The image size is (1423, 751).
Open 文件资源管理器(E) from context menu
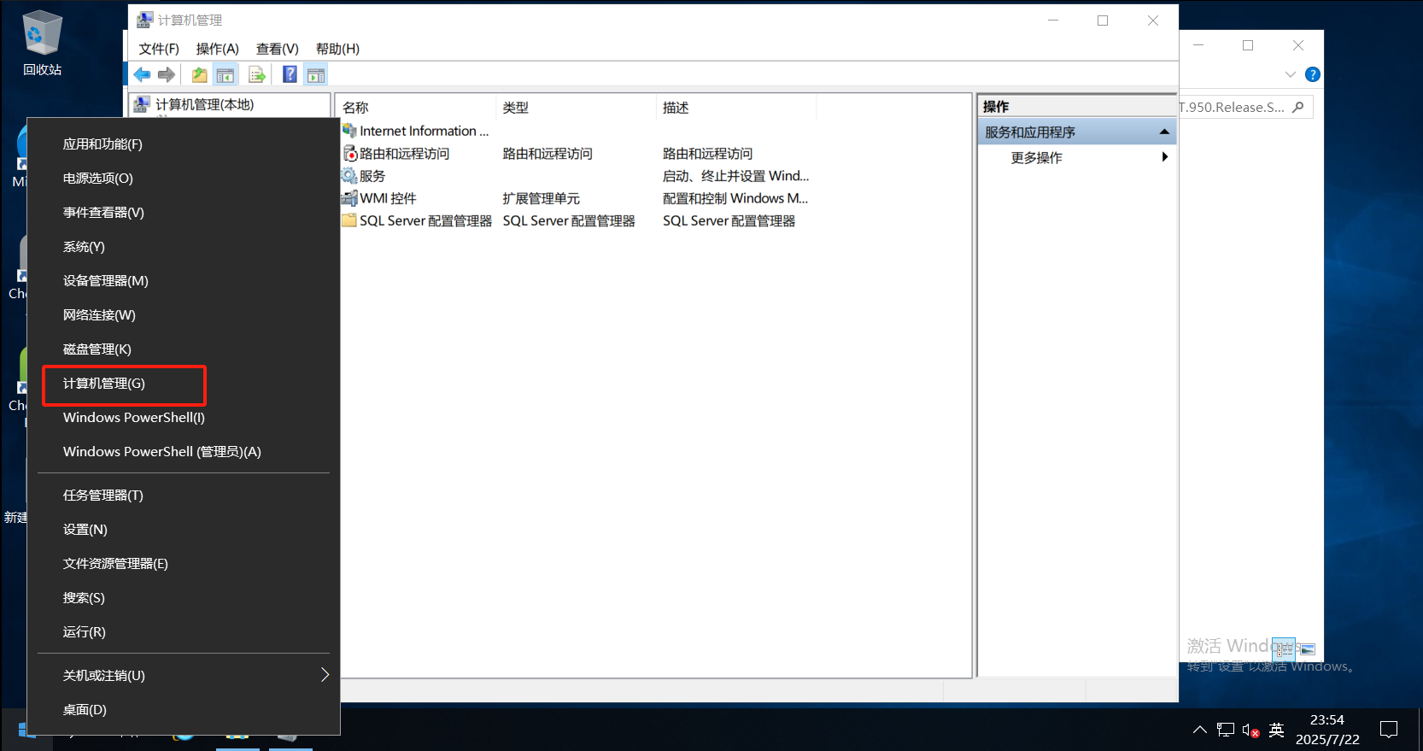pyautogui.click(x=184, y=563)
